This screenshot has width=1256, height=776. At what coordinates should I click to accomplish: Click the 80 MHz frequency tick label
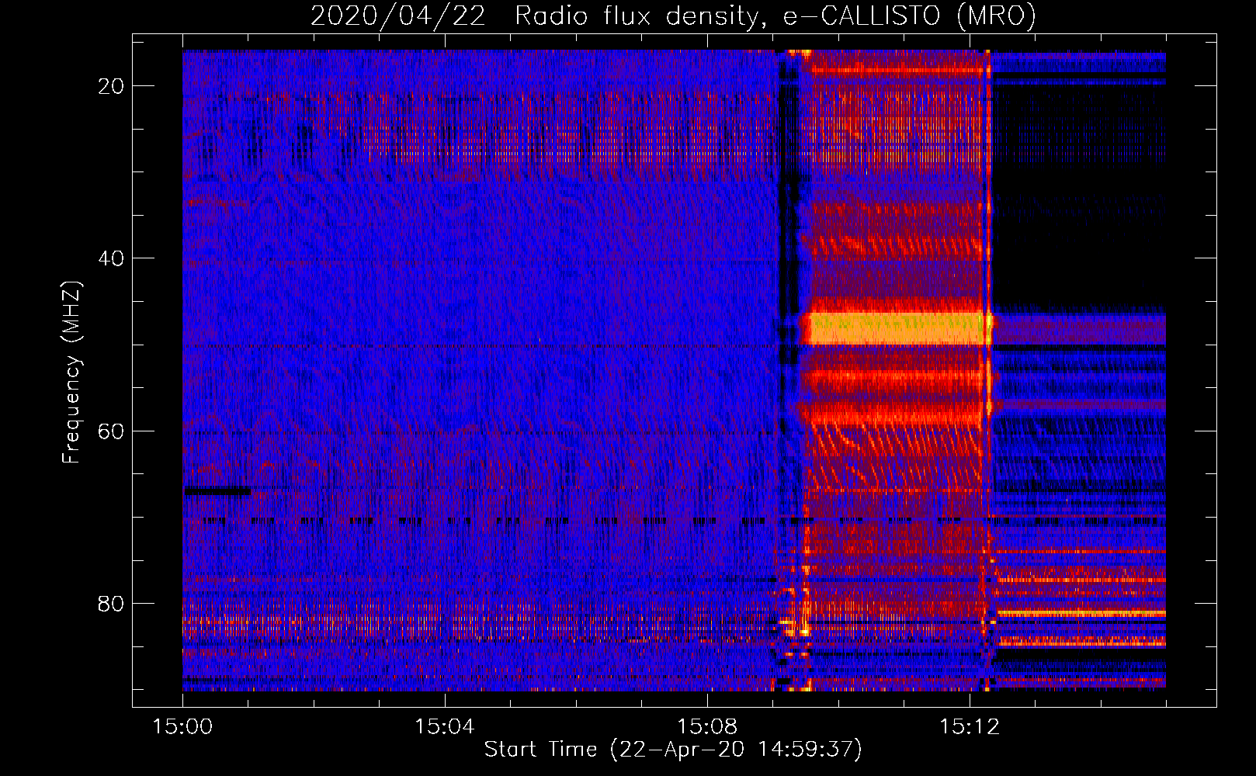click(x=111, y=604)
